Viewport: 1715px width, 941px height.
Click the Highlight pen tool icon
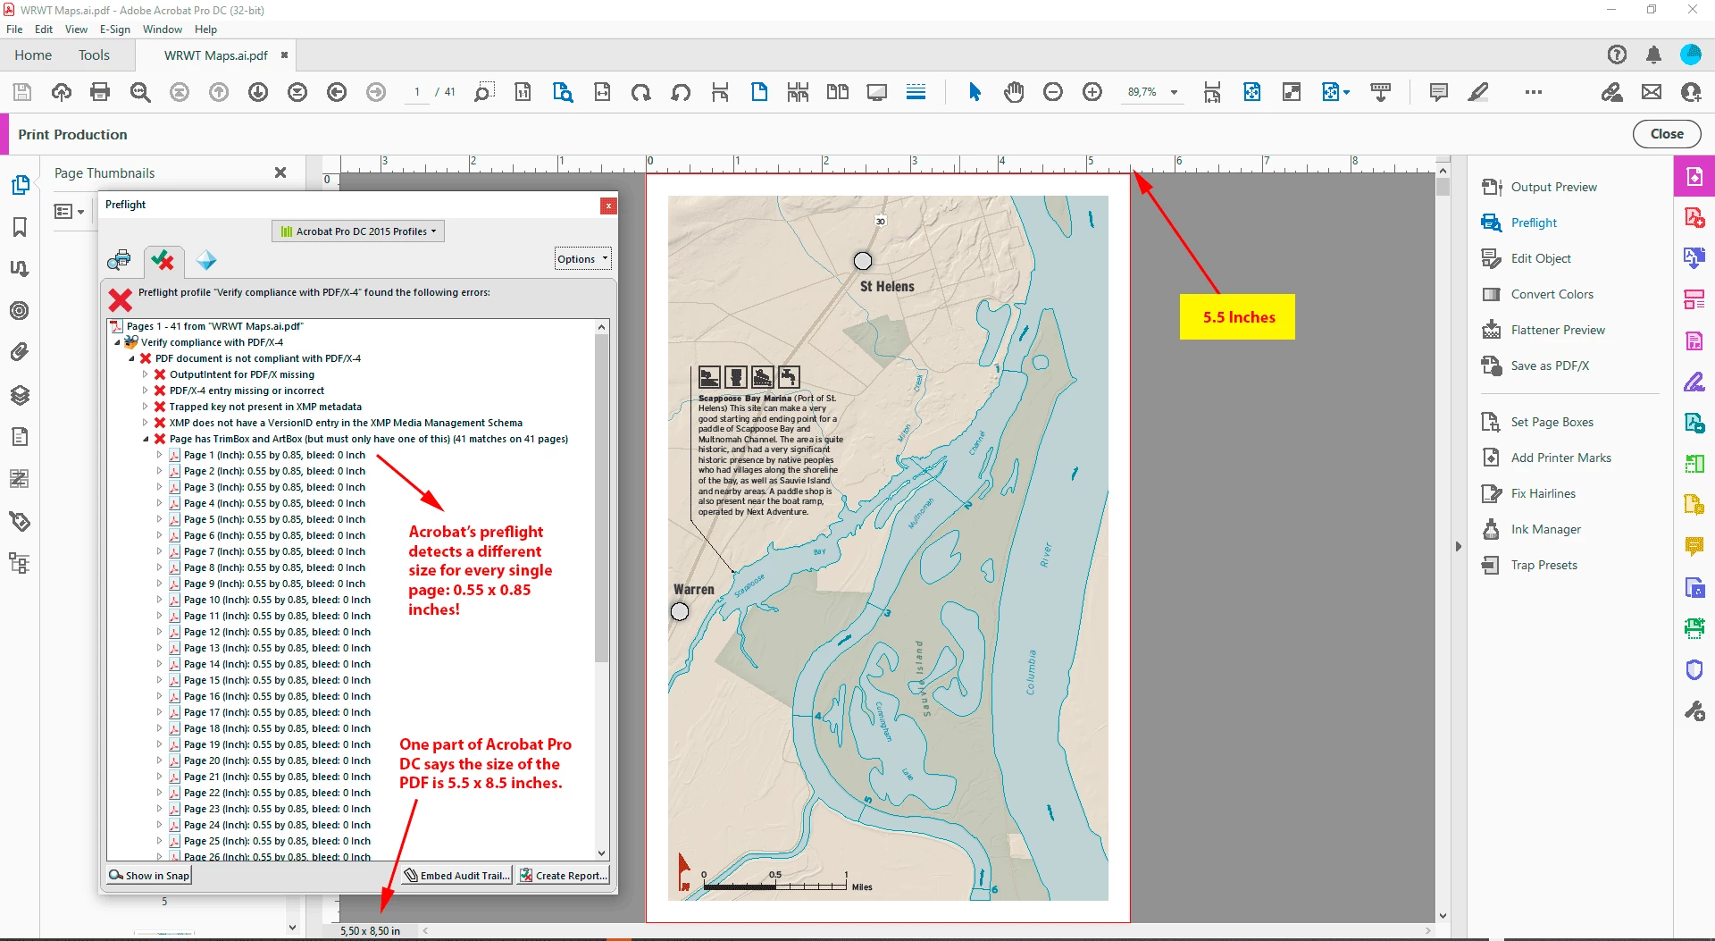click(x=1478, y=92)
